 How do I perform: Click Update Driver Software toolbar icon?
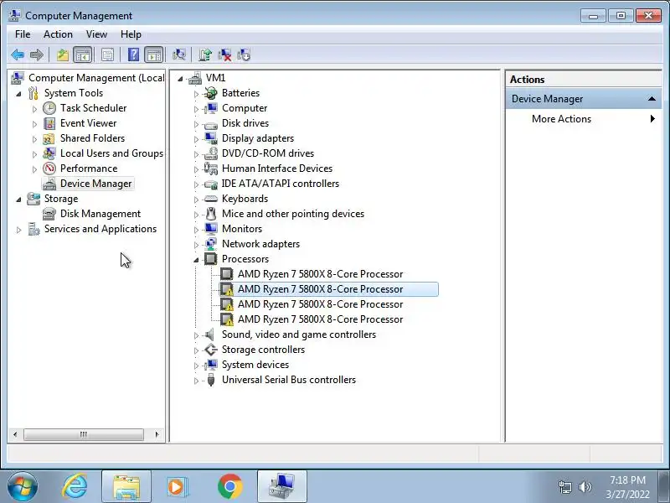pos(205,54)
